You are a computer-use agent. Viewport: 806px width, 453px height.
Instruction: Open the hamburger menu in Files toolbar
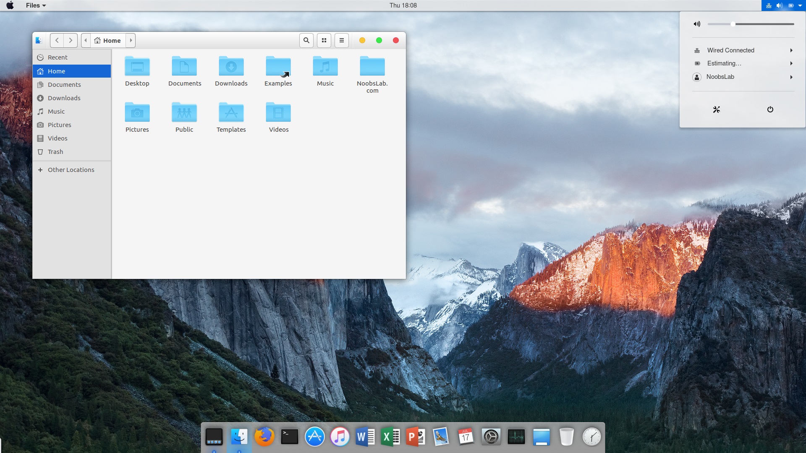coord(341,40)
